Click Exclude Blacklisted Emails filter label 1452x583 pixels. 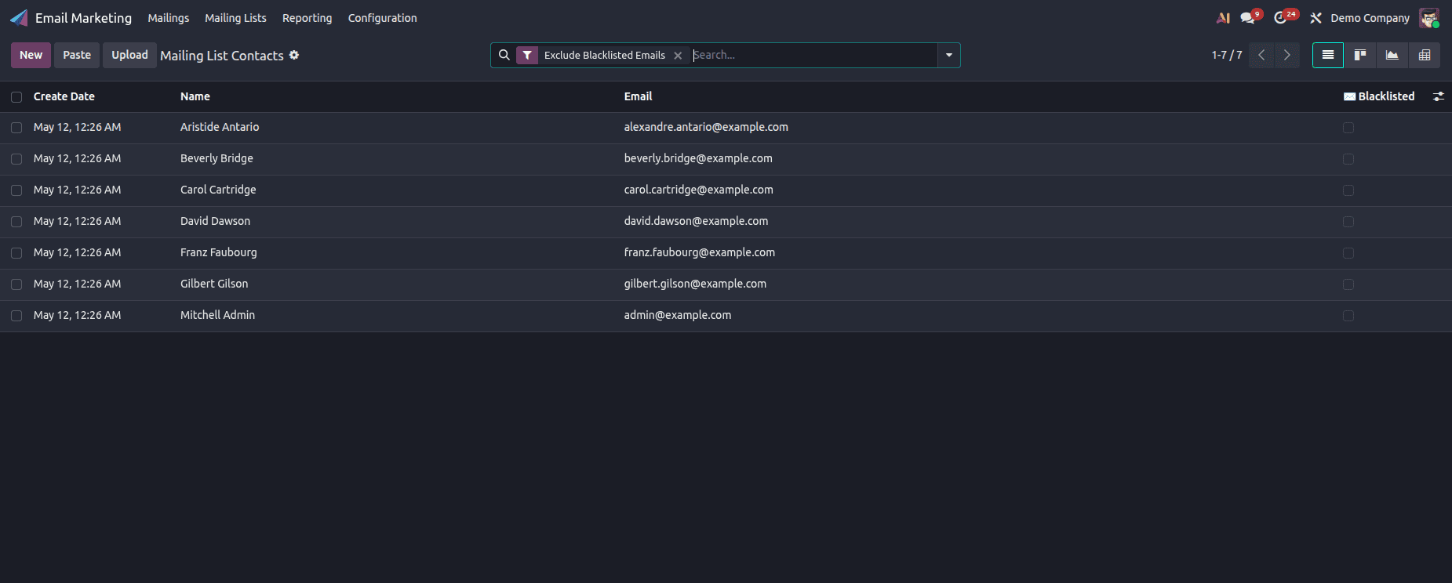click(604, 55)
